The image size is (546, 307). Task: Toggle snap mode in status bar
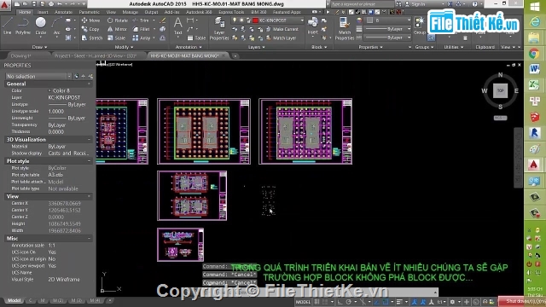324,302
